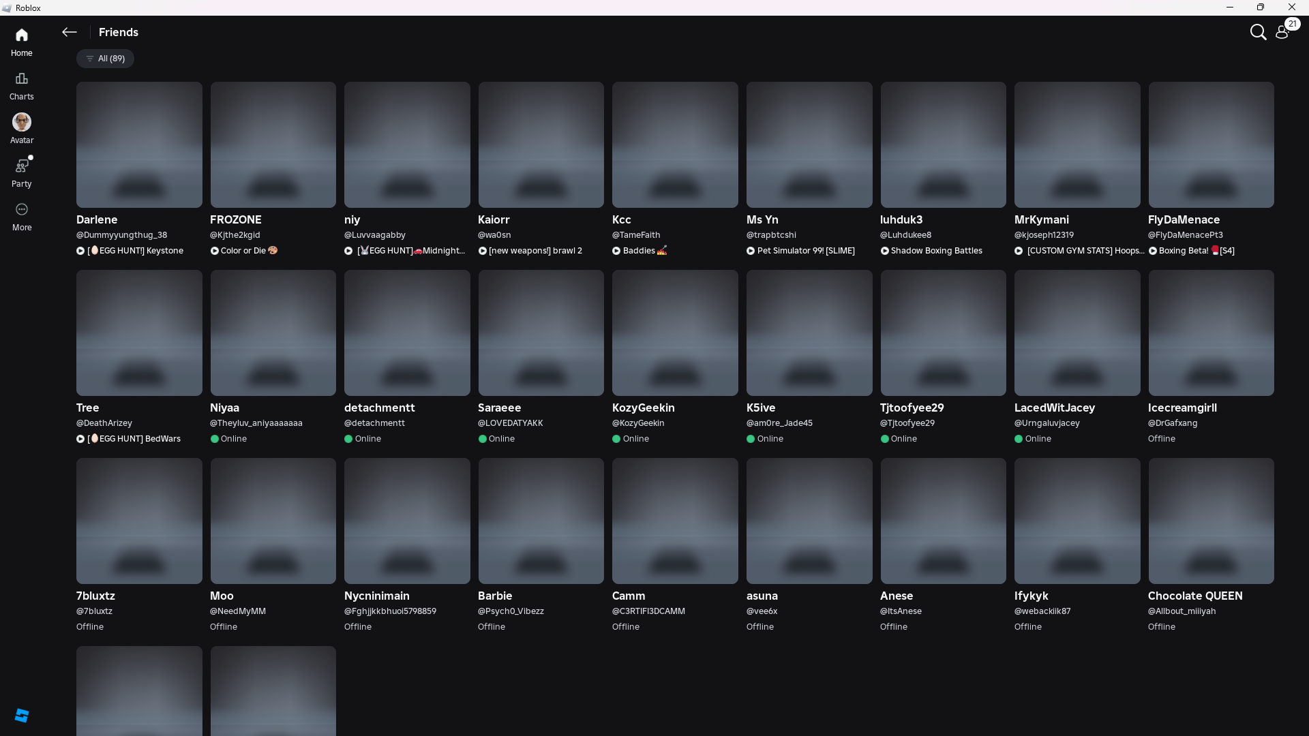Open the Charts sidebar icon
The height and width of the screenshot is (736, 1309).
point(21,79)
